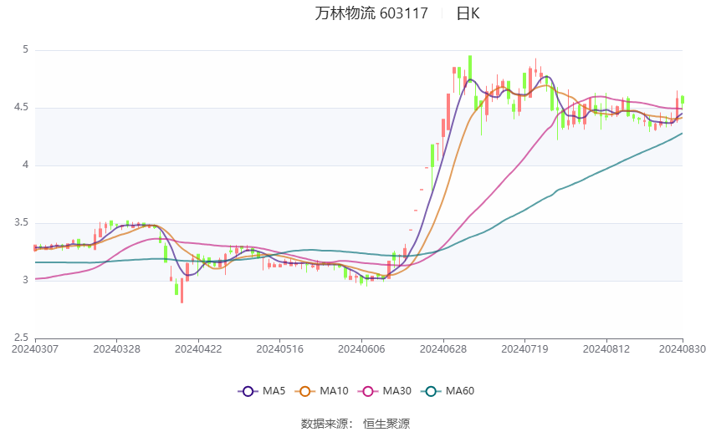711x432 pixels.
Task: Click the 3.5 price axis label
Action: 21,222
